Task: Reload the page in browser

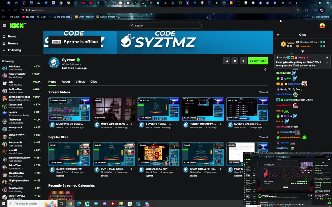Action: (16, 10)
